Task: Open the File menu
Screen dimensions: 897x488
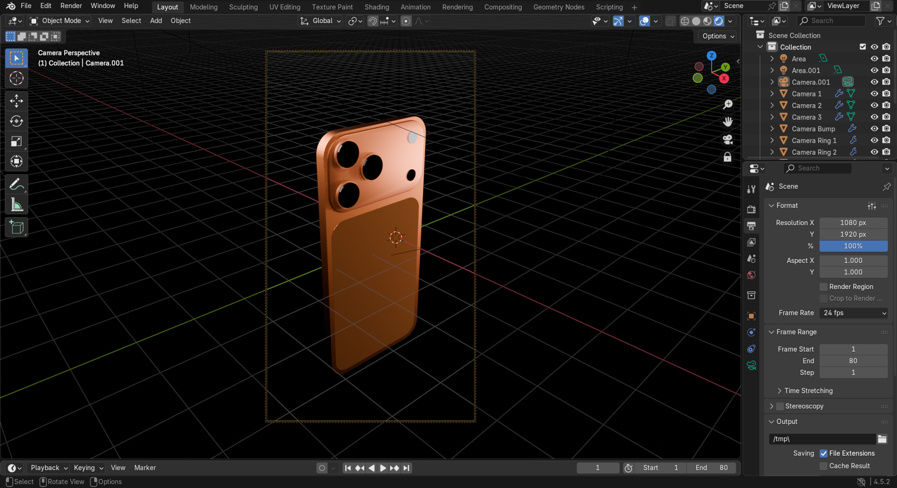Action: [x=26, y=6]
